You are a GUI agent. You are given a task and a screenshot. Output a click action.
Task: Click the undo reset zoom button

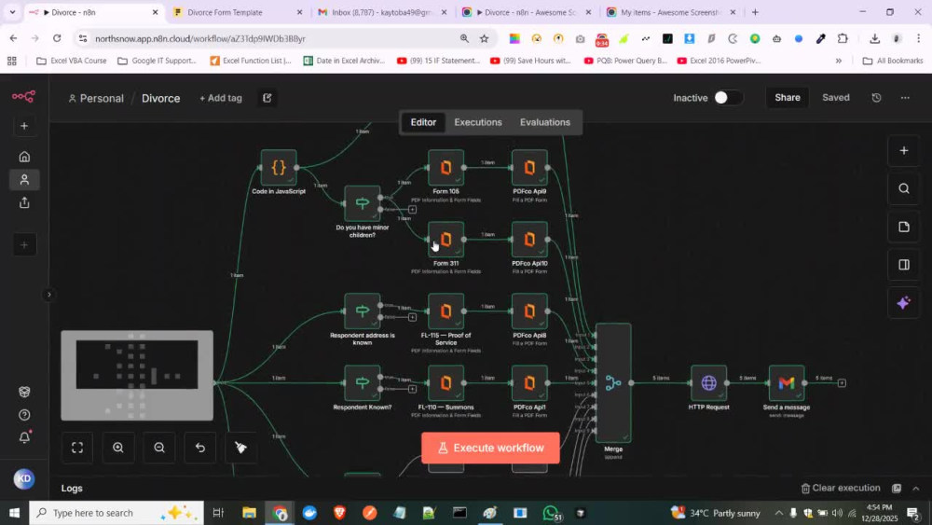(x=200, y=448)
